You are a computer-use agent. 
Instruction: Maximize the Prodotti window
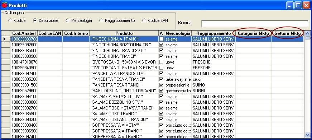click(x=298, y=5)
